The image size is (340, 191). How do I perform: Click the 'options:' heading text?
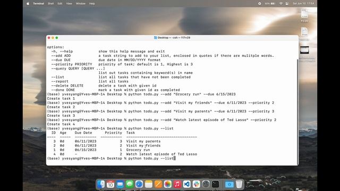(55, 47)
